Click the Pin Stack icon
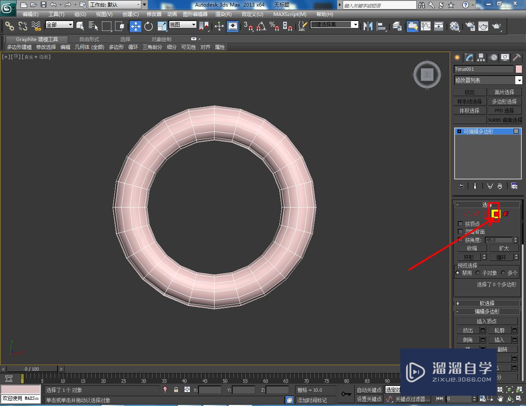This screenshot has height=406, width=526. tap(461, 186)
